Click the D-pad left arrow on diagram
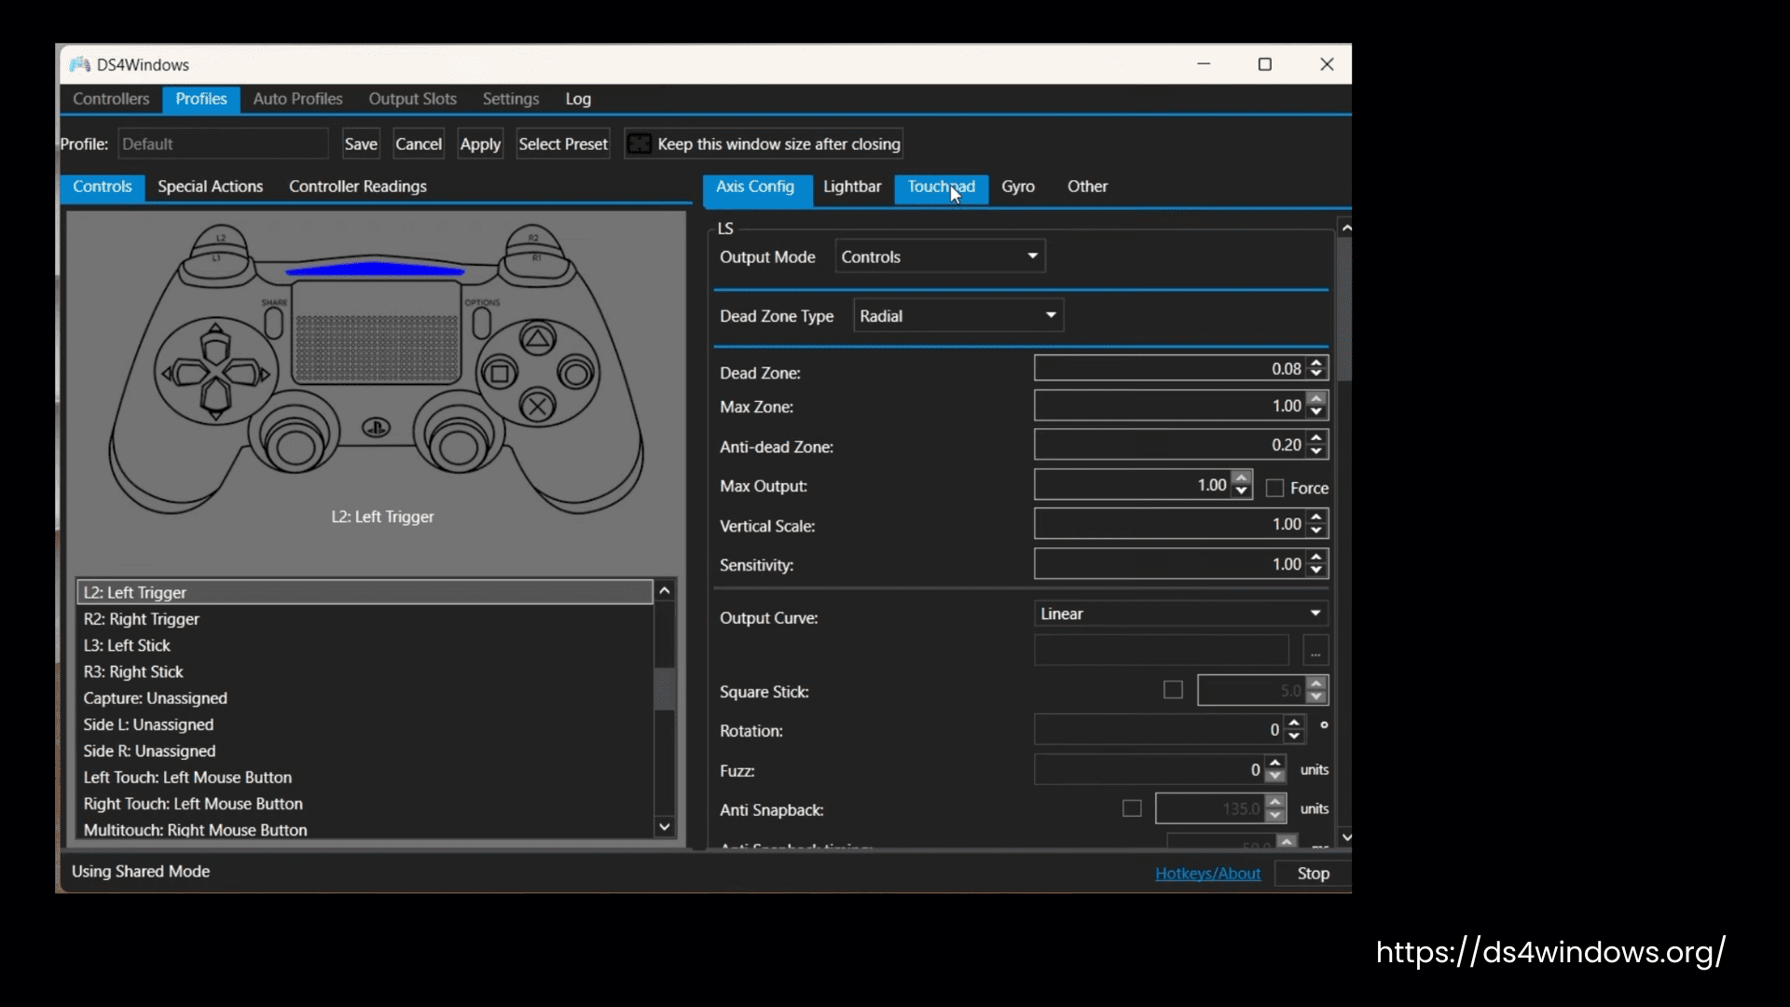Viewport: 1790px width, 1007px height. (185, 375)
